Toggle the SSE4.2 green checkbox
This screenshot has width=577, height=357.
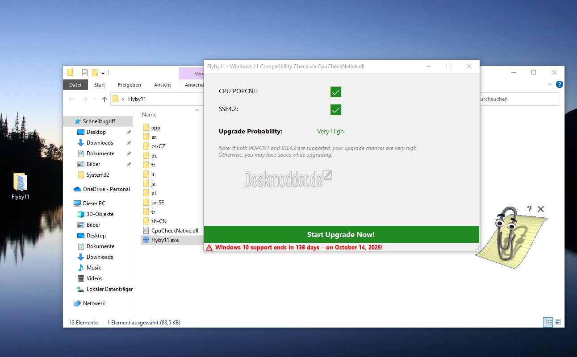pyautogui.click(x=336, y=110)
